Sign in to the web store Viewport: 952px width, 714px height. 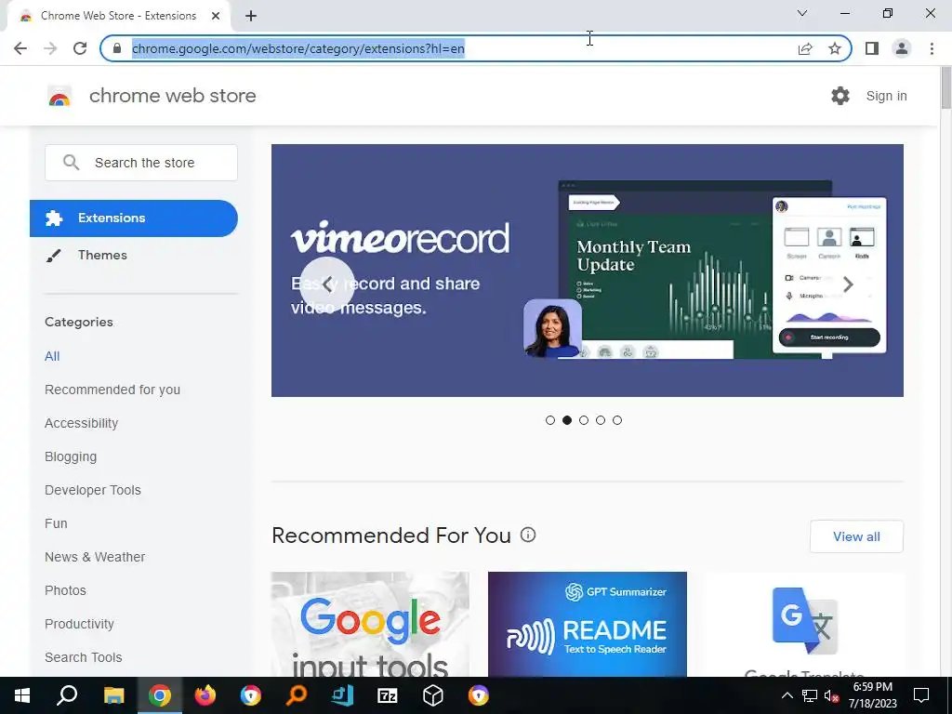point(886,96)
